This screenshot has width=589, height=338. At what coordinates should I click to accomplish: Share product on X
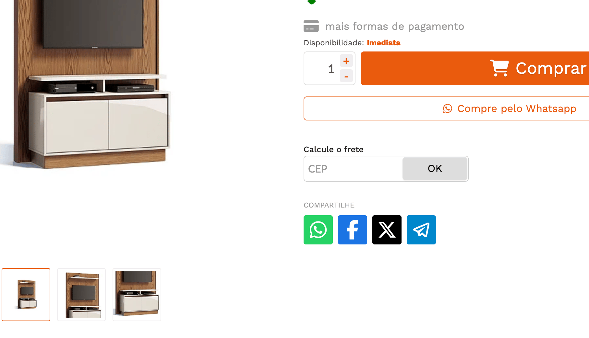(x=387, y=230)
